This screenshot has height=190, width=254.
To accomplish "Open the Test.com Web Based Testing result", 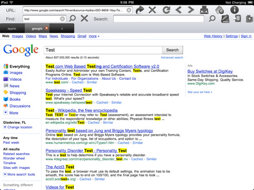I will [x=102, y=66].
